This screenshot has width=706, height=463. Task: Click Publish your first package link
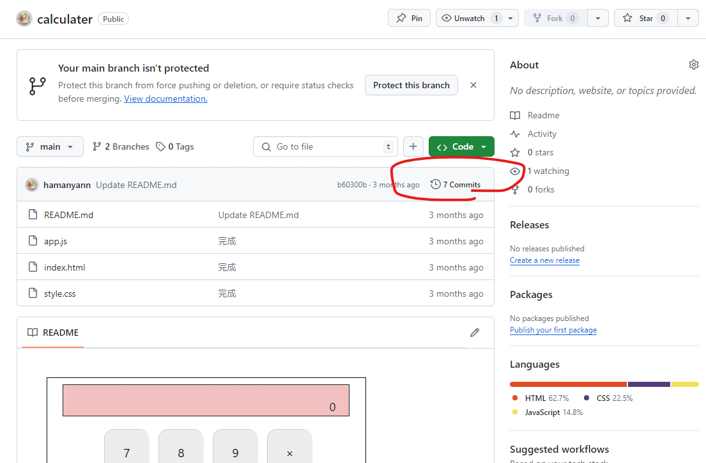[x=553, y=330]
